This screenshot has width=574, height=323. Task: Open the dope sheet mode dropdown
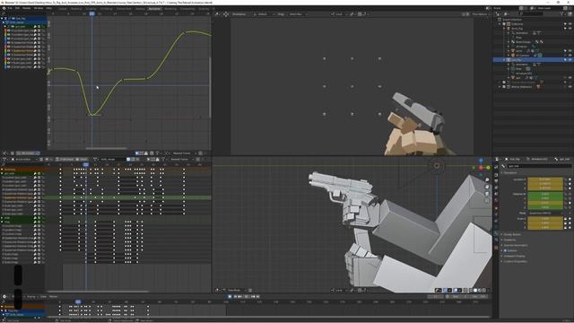26,160
